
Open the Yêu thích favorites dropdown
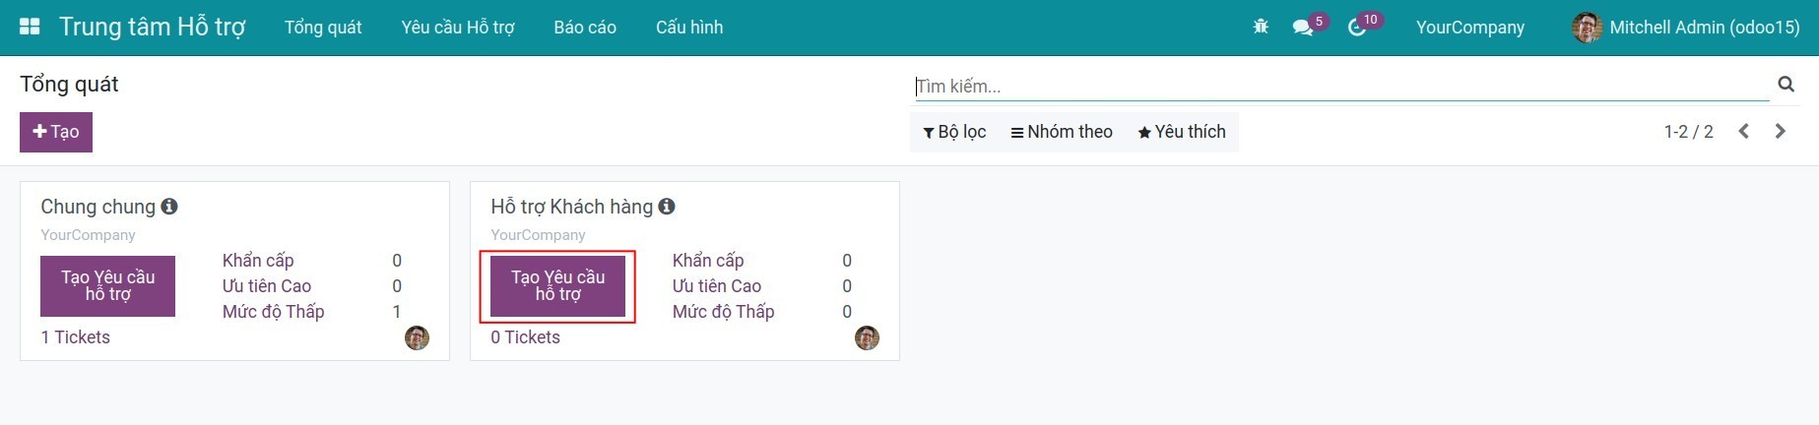(1182, 132)
